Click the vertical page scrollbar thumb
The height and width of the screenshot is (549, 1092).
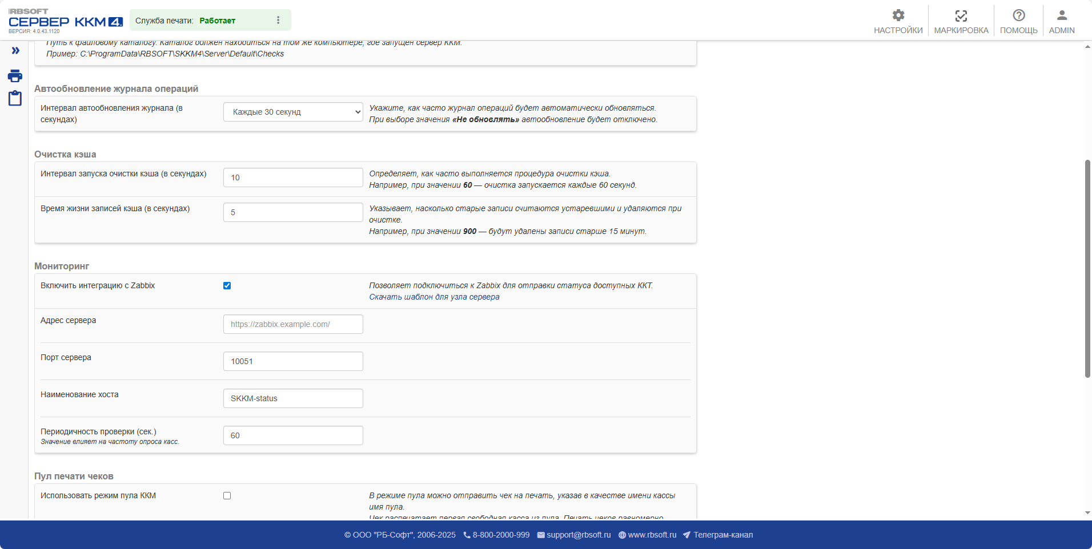(1087, 268)
